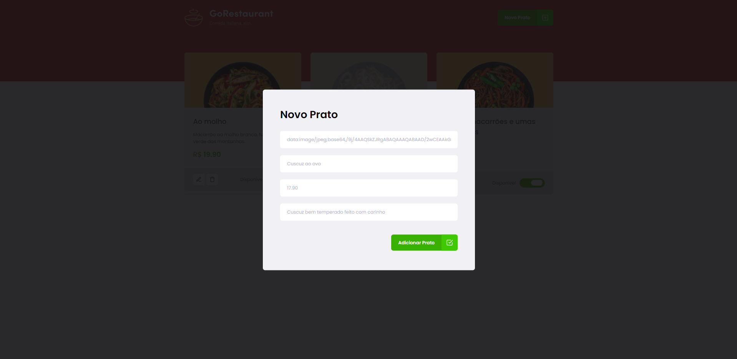This screenshot has height=359, width=737.
Task: Delete the Ao molho dish with trash icon
Action: coord(212,179)
